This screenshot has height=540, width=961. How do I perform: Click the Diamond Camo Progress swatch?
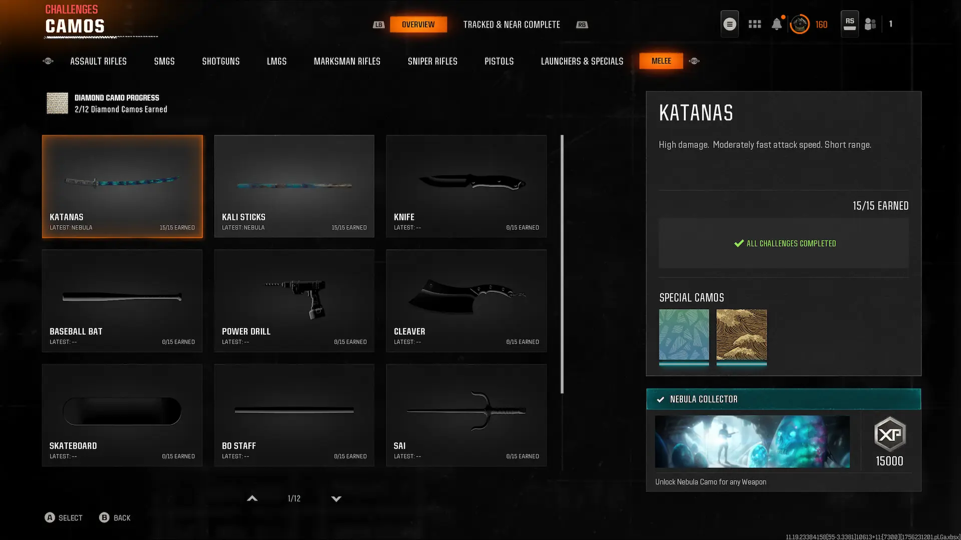click(57, 103)
